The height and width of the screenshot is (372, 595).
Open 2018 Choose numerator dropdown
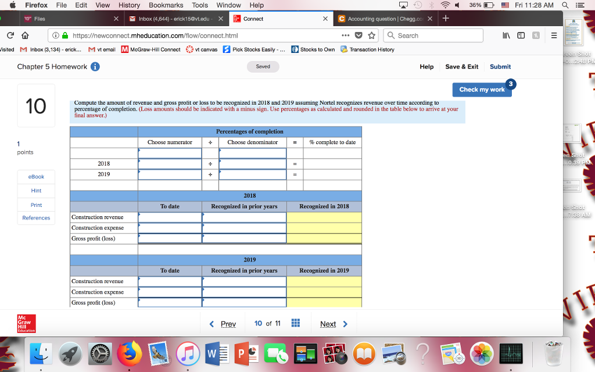coord(170,163)
